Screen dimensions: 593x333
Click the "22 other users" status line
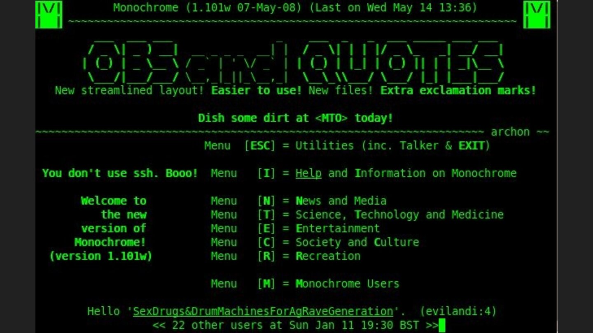[x=295, y=325]
